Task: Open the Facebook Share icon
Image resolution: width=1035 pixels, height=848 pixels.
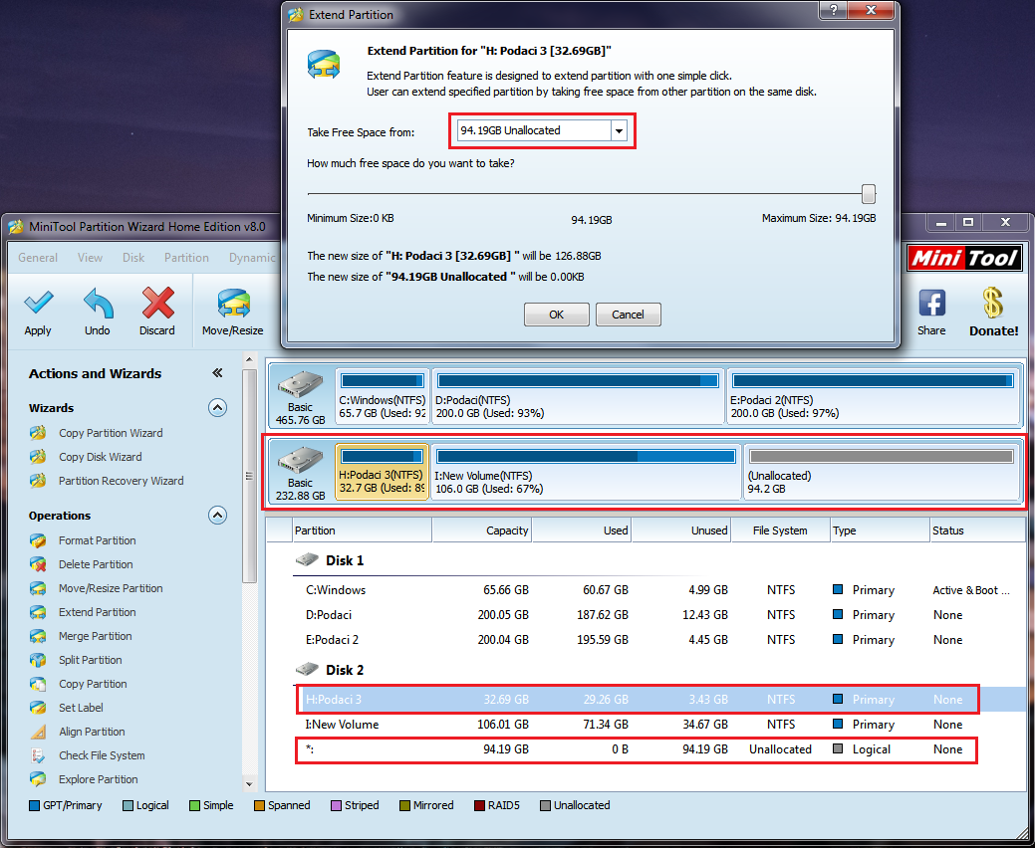Action: pyautogui.click(x=932, y=304)
